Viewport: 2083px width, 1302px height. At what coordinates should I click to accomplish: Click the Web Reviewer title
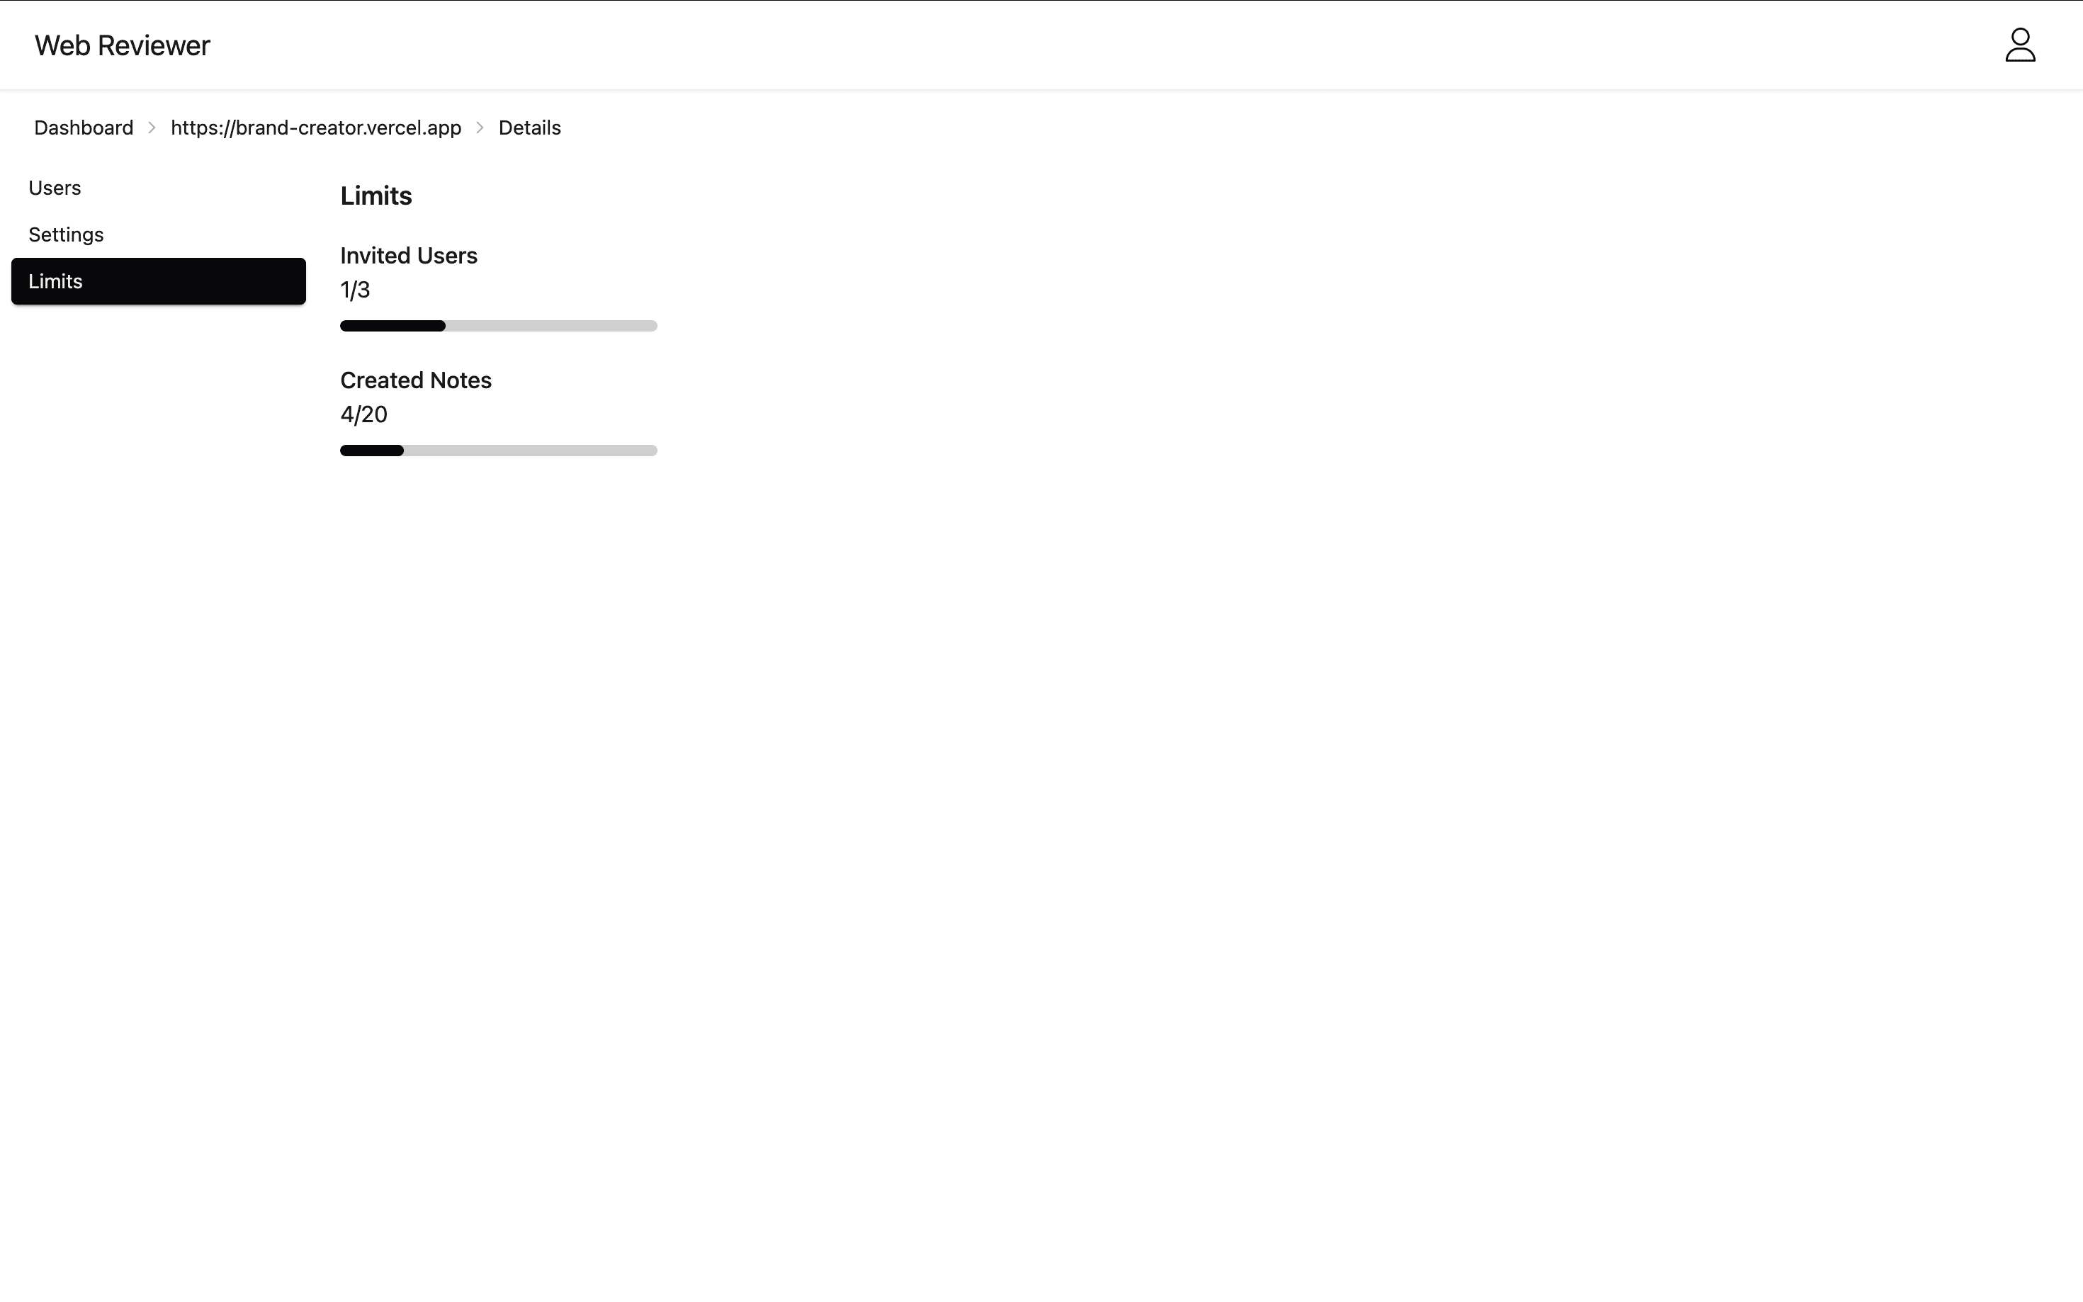121,45
